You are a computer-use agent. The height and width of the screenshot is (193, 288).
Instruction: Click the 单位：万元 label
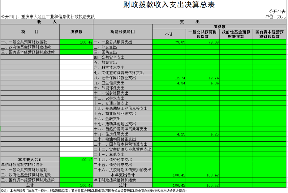point(275,17)
